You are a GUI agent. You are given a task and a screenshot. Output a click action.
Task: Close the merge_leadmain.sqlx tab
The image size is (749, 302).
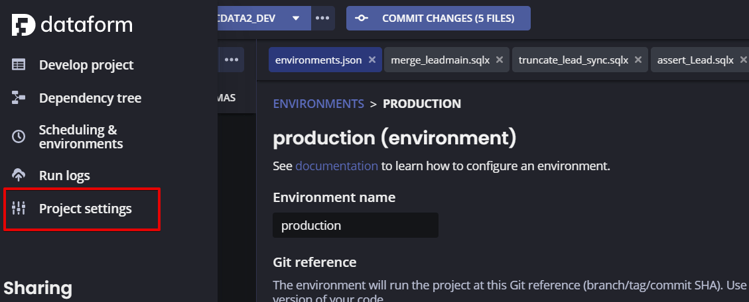pos(500,60)
